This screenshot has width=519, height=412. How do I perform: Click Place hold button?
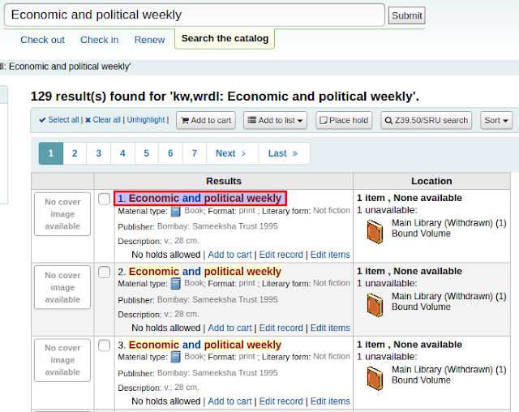coord(344,120)
